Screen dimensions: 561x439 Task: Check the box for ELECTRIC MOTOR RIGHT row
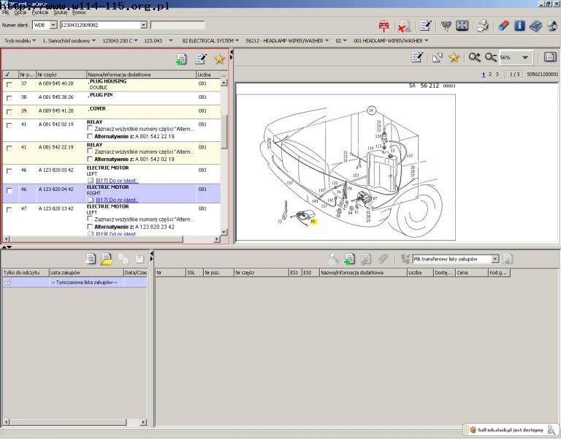pos(9,191)
